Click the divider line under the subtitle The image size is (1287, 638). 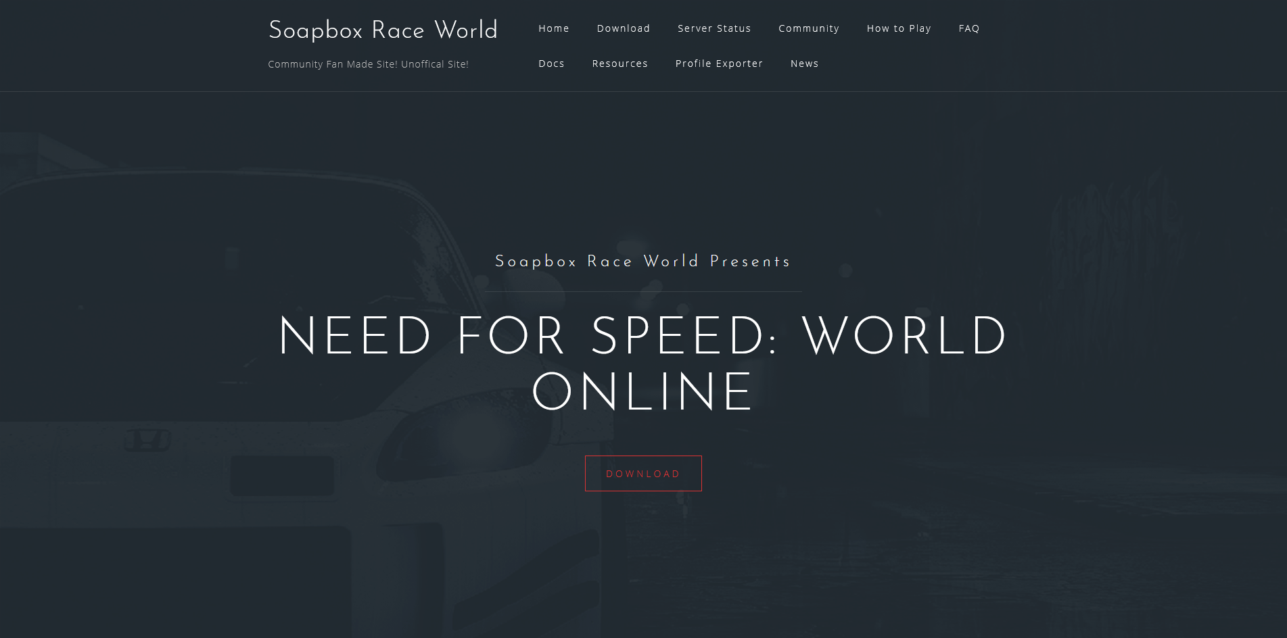642,290
